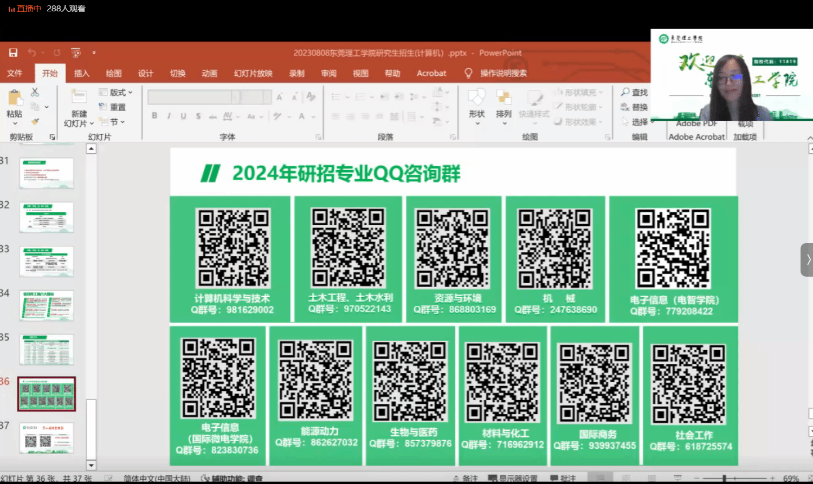Click the Cut scissors icon
Screen dimensions: 813x484
tap(35, 93)
